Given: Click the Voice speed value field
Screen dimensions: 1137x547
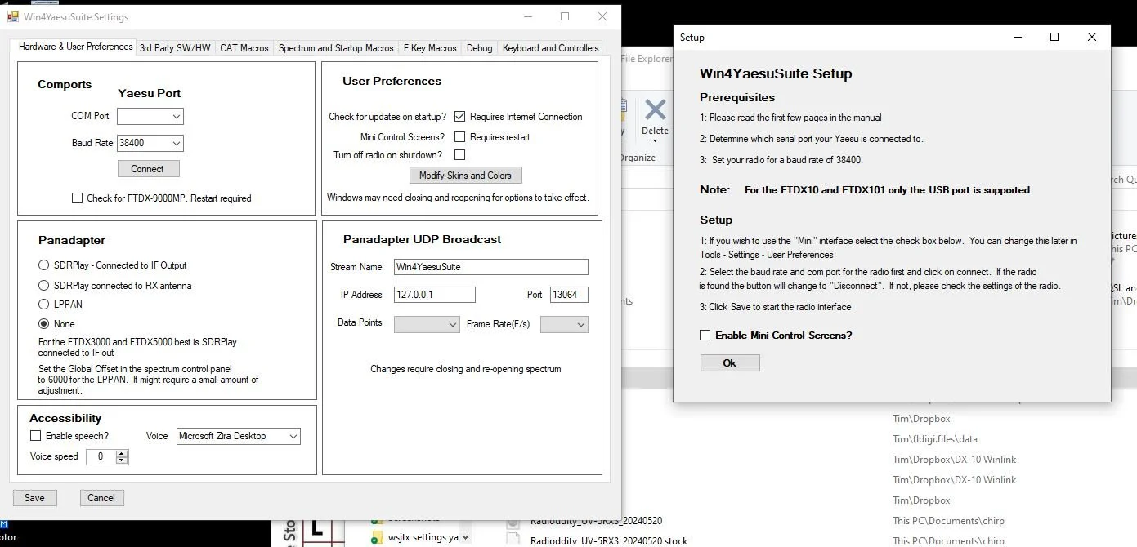Looking at the screenshot, I should tap(101, 457).
